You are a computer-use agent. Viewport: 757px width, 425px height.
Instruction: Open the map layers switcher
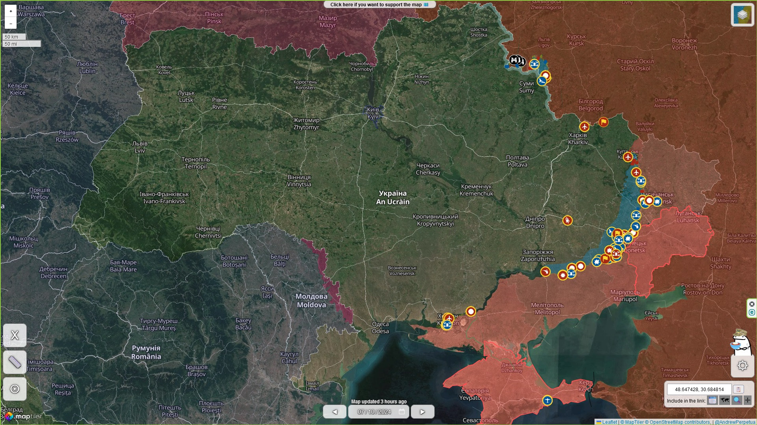[742, 15]
